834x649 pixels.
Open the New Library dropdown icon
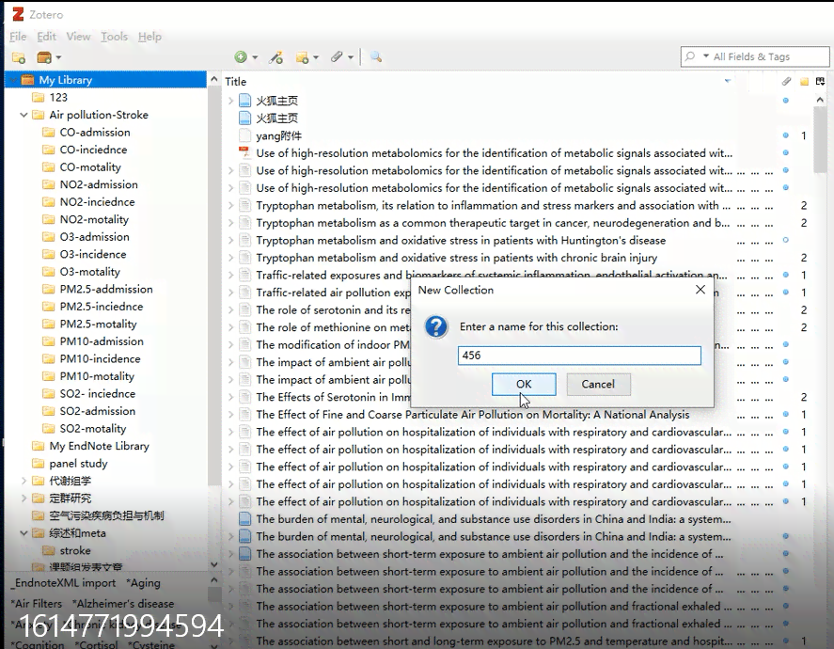tap(48, 57)
